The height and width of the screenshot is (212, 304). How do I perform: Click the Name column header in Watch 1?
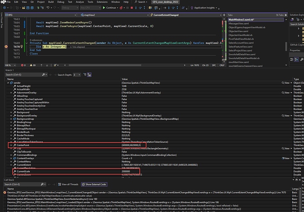[x=11, y=79]
